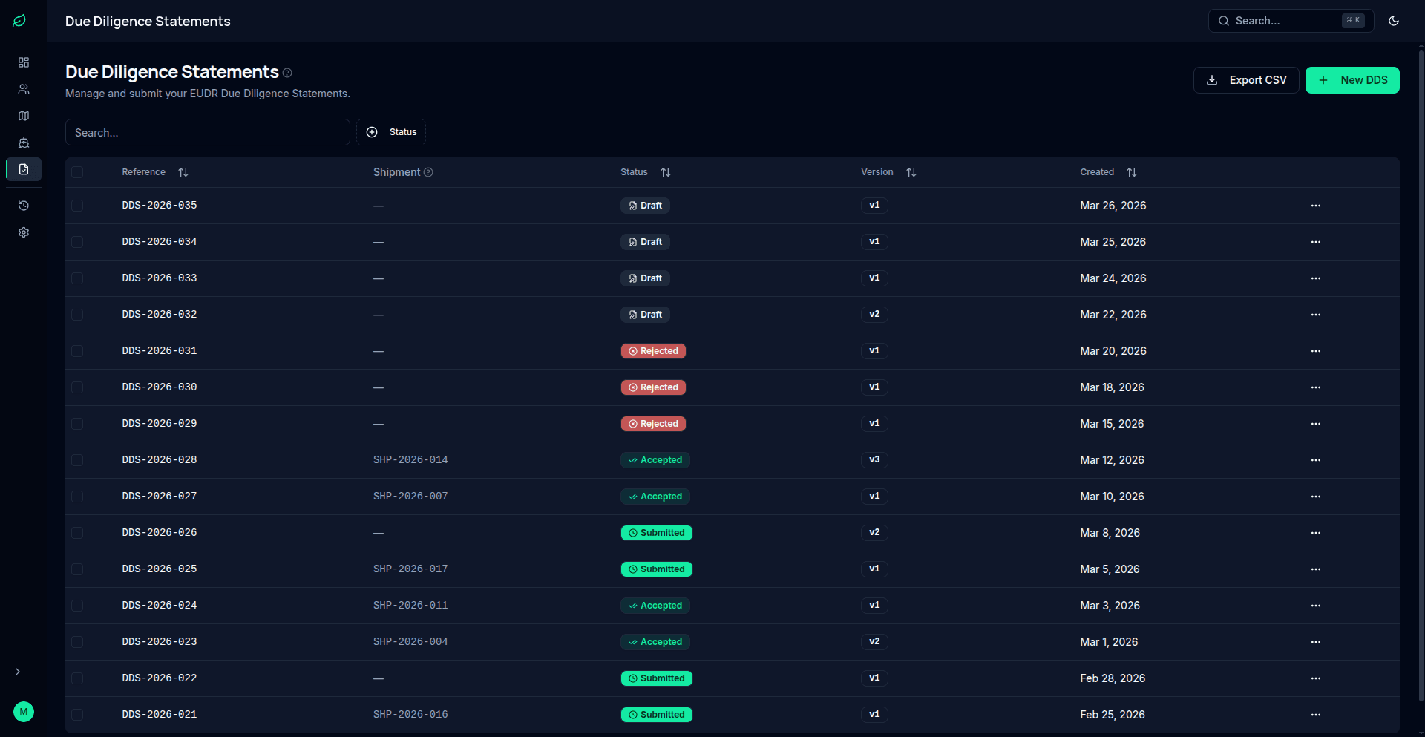Check the select-all checkbox in table header
The width and height of the screenshot is (1425, 737).
point(77,172)
